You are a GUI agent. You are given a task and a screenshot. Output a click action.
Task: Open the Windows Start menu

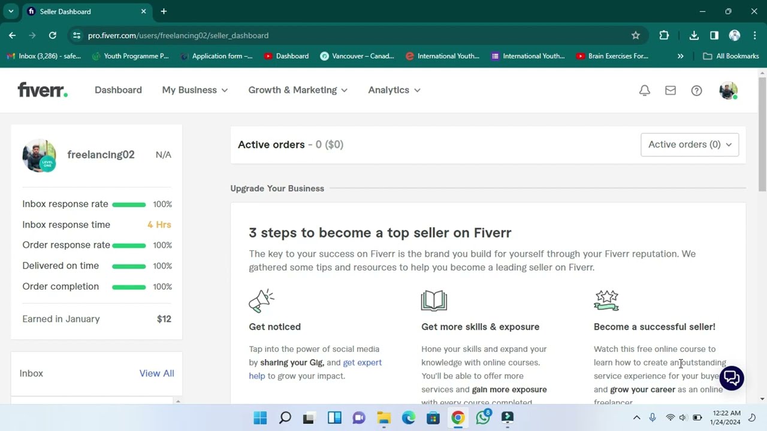point(260,418)
